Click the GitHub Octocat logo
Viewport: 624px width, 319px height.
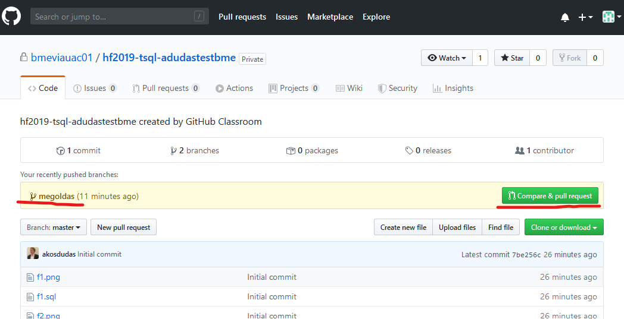pyautogui.click(x=11, y=16)
